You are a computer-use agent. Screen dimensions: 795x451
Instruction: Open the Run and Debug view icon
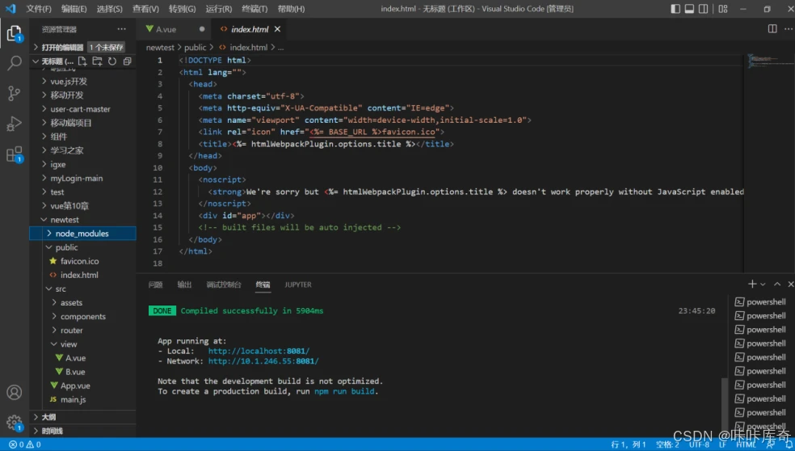(x=15, y=124)
